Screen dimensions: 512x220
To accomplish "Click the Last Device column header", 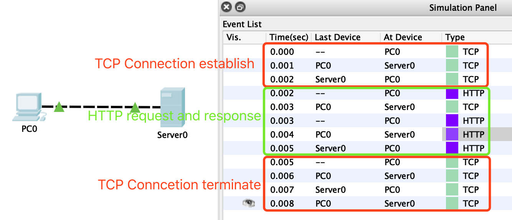I will (337, 37).
